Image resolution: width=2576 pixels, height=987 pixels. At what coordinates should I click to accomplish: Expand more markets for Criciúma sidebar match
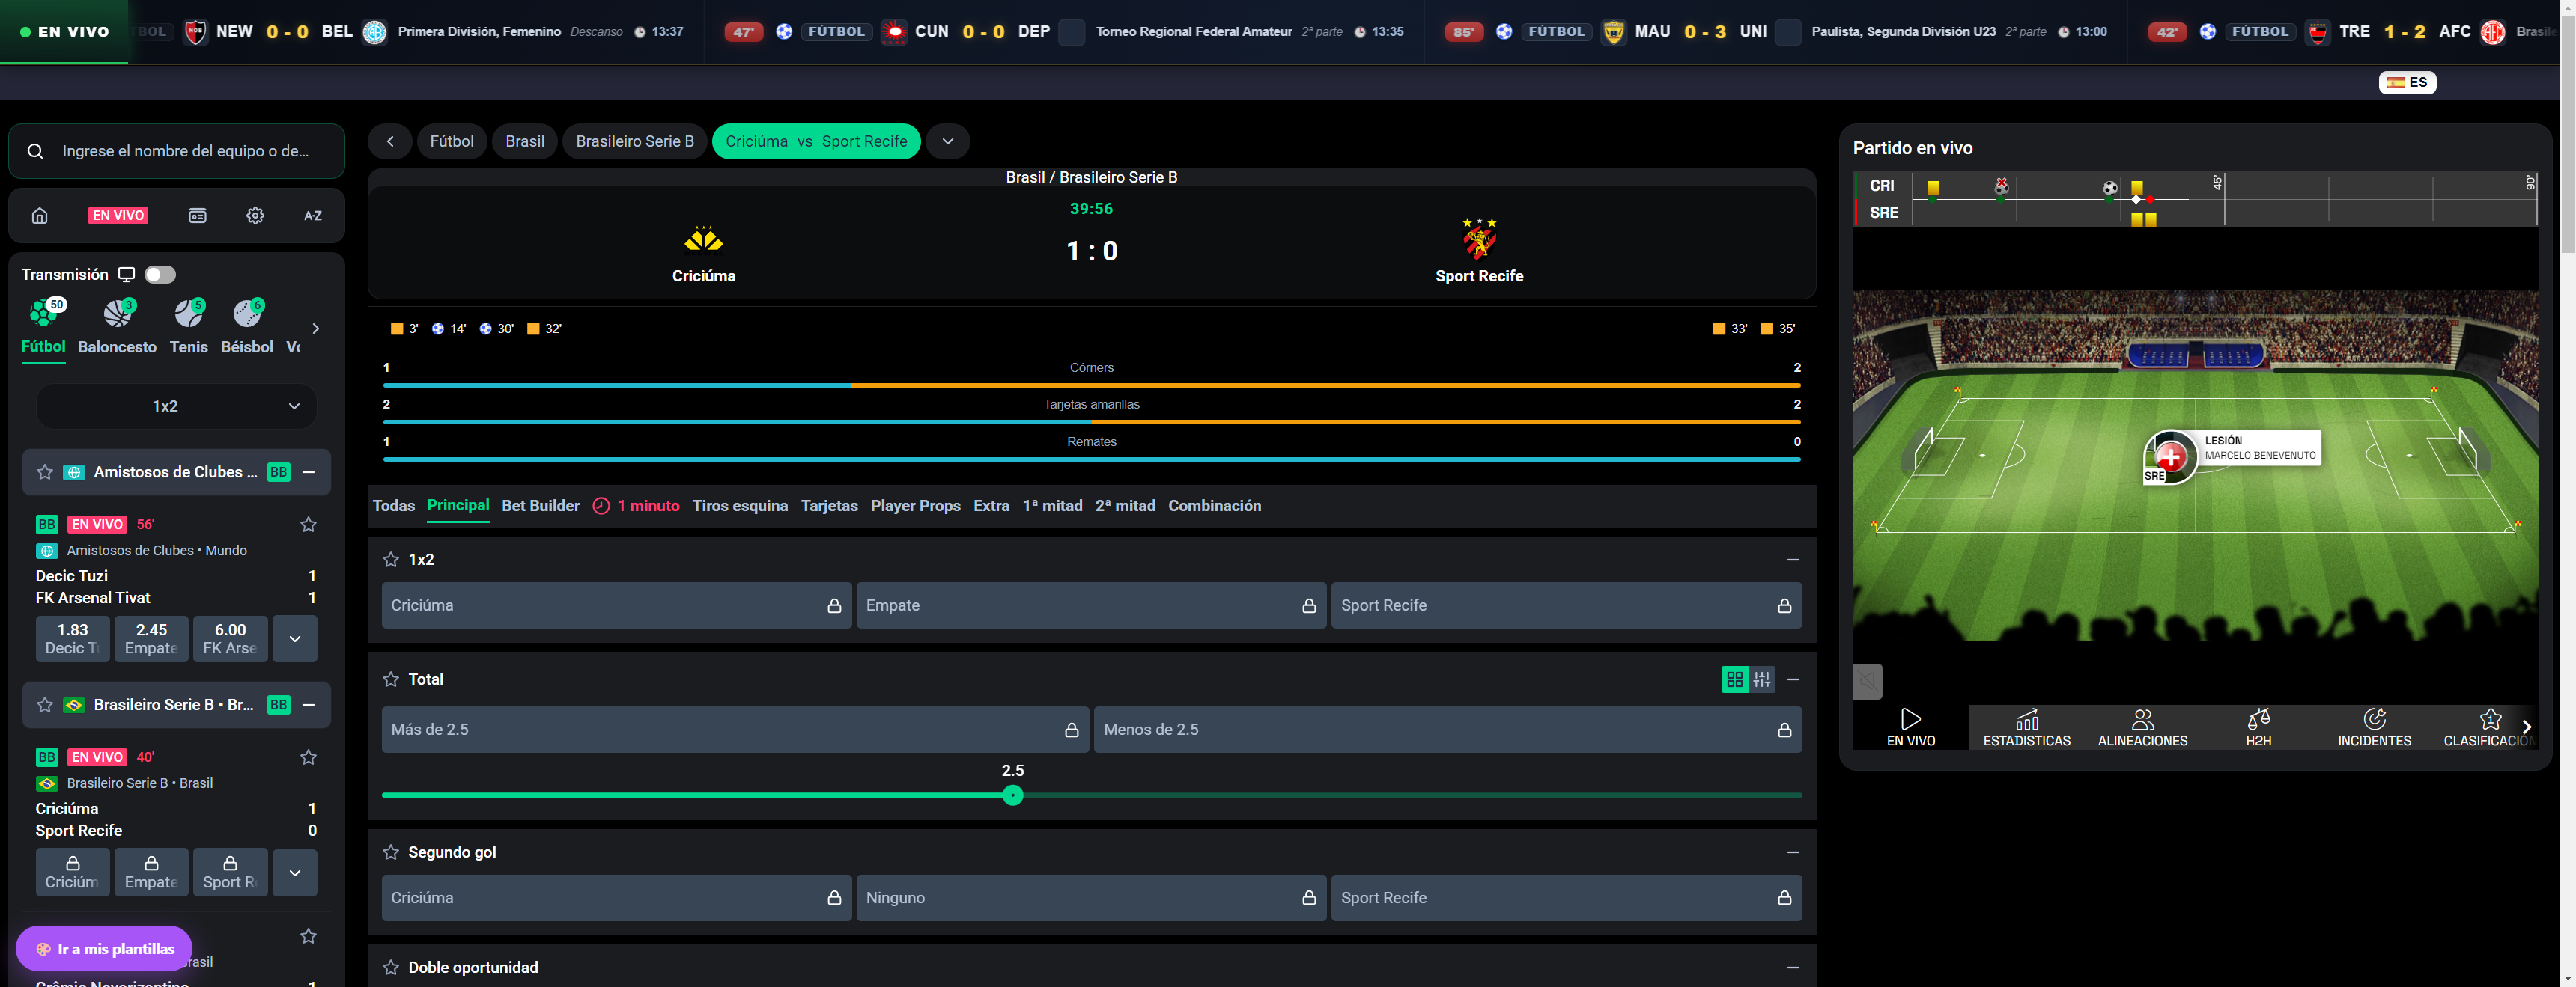pyautogui.click(x=295, y=872)
